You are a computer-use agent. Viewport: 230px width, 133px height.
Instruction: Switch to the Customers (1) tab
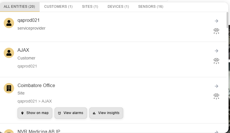coord(58,7)
